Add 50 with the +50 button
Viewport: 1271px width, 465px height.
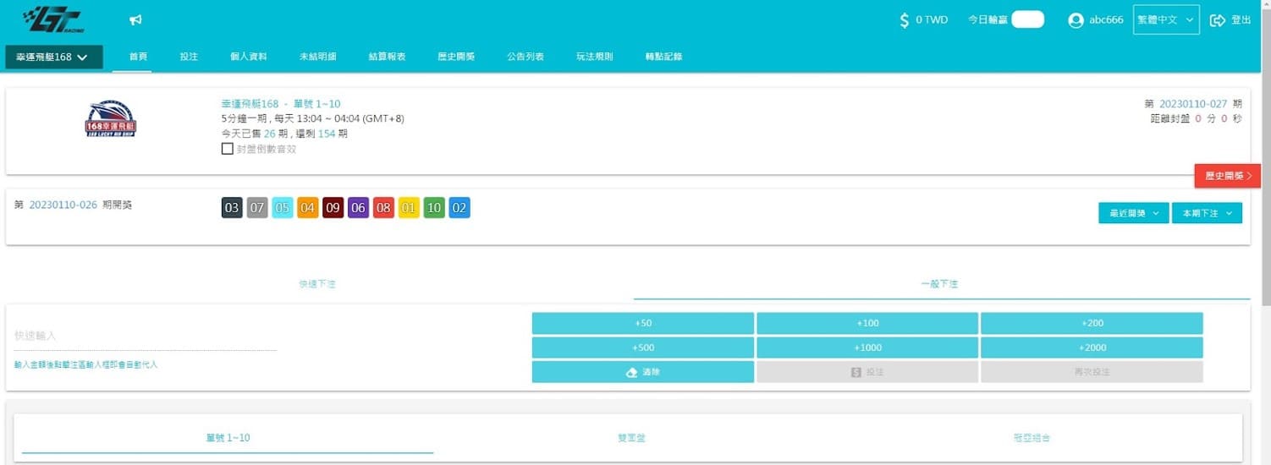[x=643, y=323]
